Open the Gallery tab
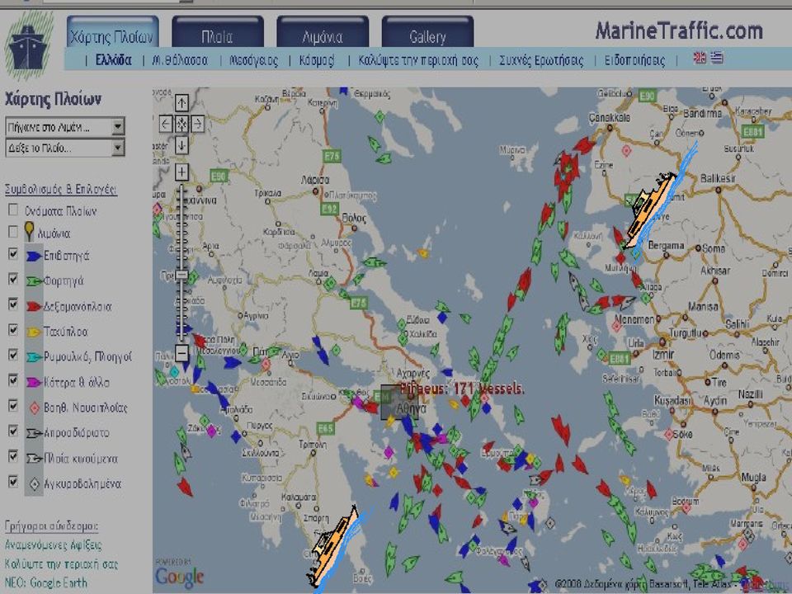 click(x=428, y=31)
